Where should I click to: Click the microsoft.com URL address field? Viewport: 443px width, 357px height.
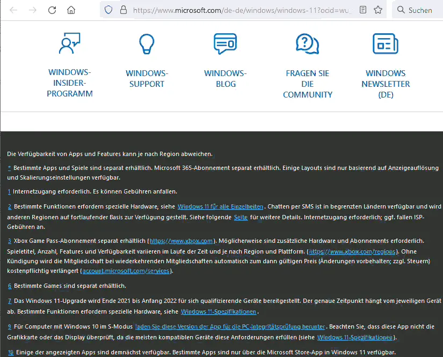click(242, 10)
